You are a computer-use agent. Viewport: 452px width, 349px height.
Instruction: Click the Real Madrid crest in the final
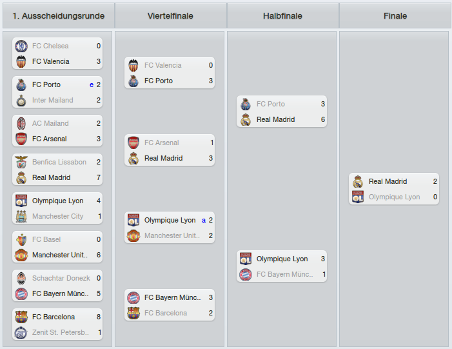coord(358,182)
